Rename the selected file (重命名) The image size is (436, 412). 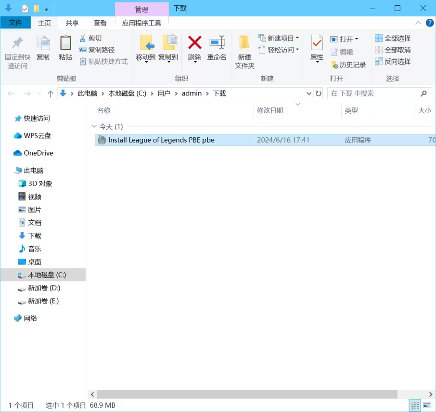pyautogui.click(x=217, y=48)
